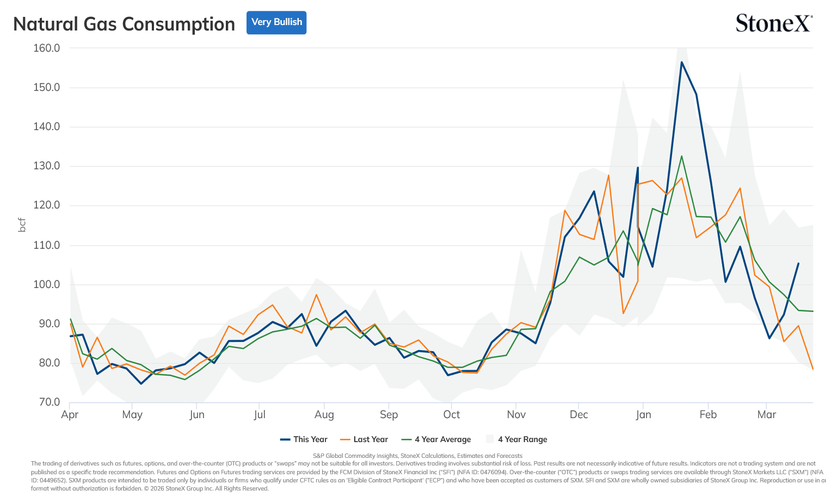Screen dimensions: 826x496
Task: Click the Oct label on the x-axis
Action: [x=451, y=414]
